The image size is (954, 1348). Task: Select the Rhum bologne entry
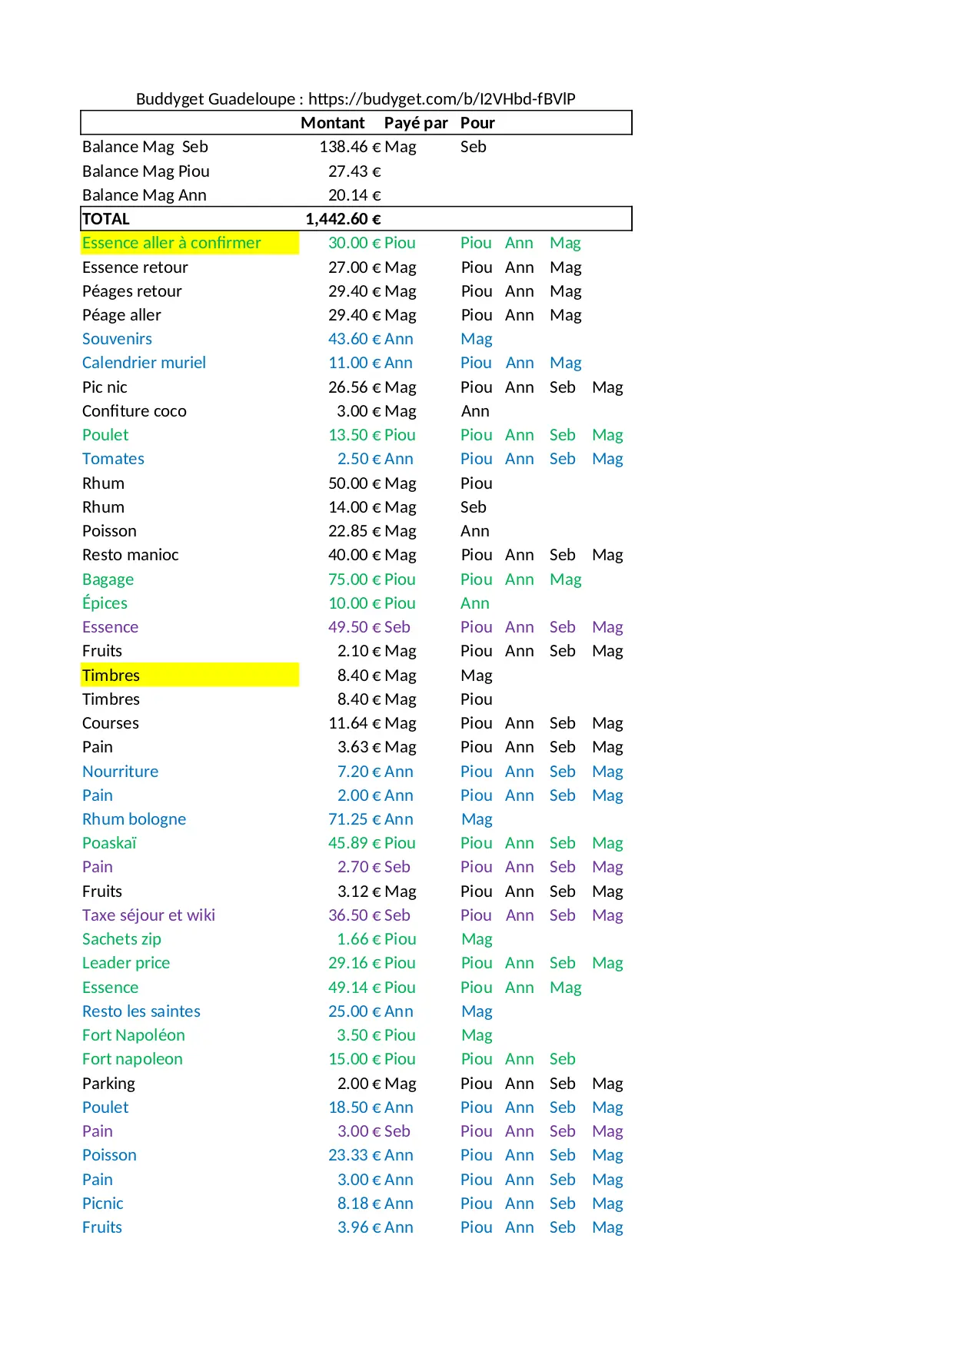pyautogui.click(x=134, y=819)
